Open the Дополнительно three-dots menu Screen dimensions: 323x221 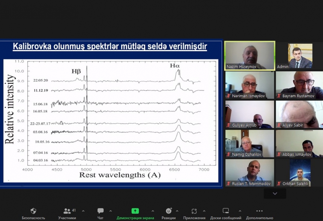coord(259,211)
